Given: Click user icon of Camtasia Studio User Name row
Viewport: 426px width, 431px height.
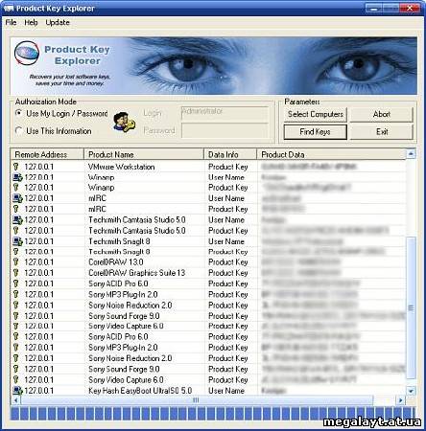Looking at the screenshot, I should [x=17, y=220].
